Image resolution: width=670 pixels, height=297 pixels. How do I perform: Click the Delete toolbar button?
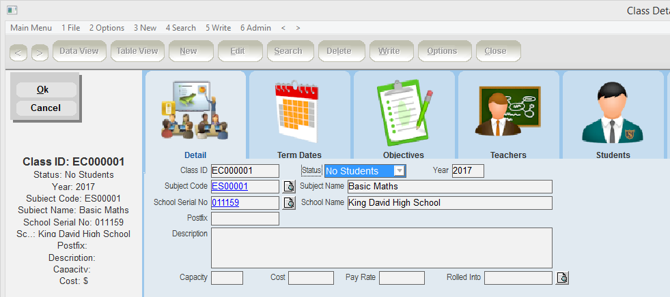click(341, 51)
